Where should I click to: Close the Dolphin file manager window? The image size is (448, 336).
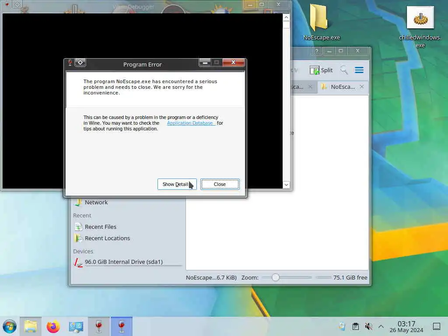click(x=357, y=51)
